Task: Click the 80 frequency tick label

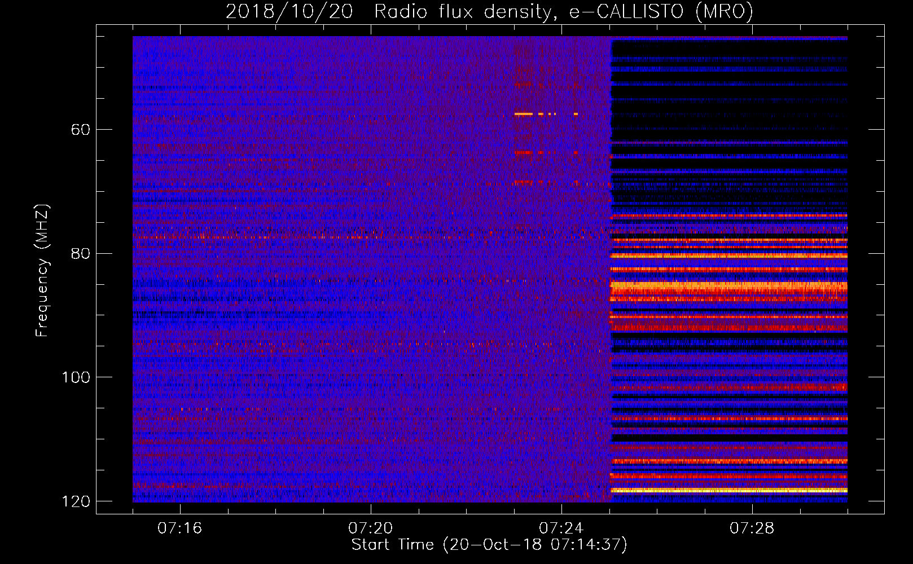Action: [x=81, y=253]
